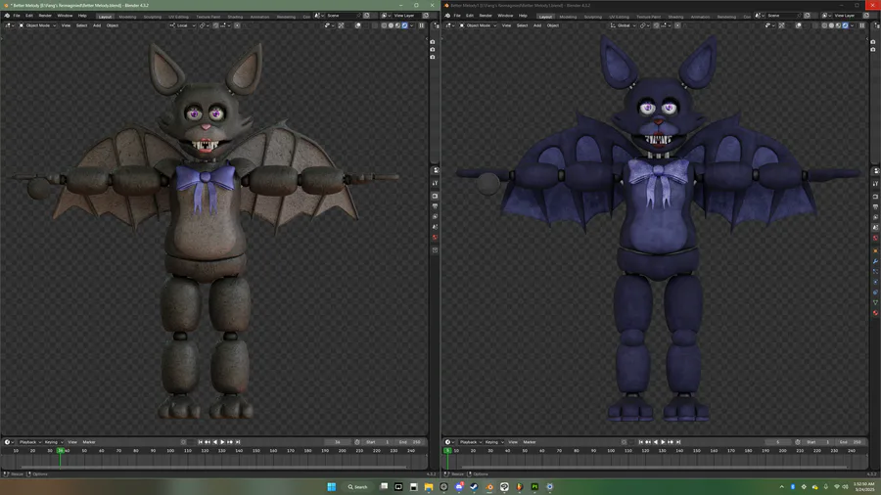Open Local transform orientation dropdown
This screenshot has width=881, height=495.
tap(183, 25)
